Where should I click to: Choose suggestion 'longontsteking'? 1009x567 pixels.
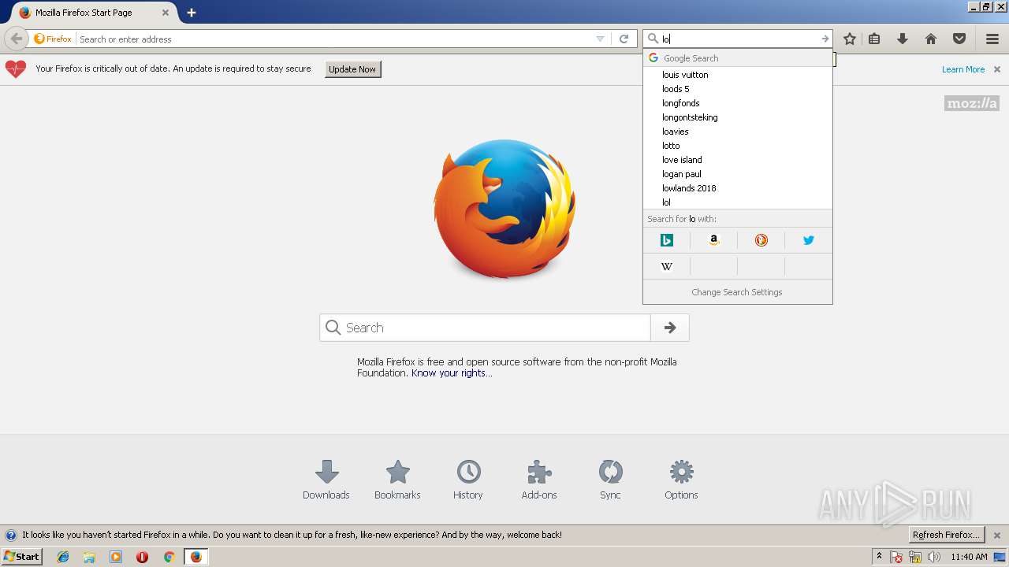coord(738,117)
